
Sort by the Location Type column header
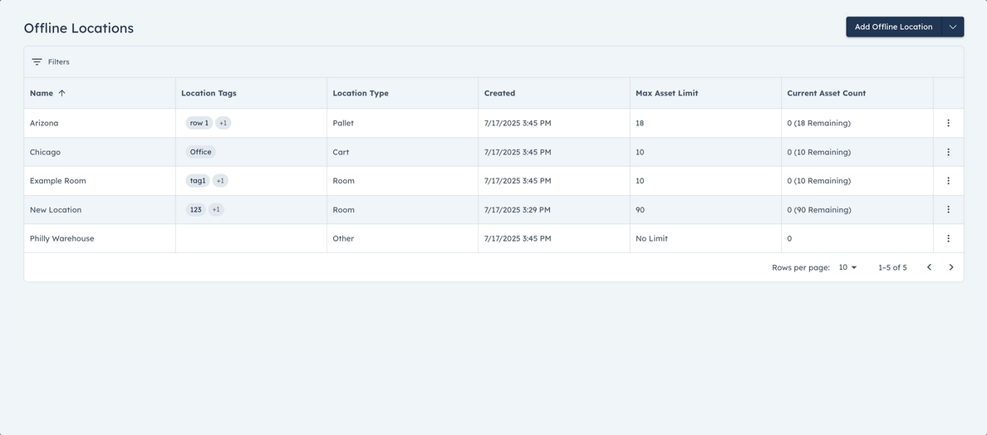(x=361, y=93)
